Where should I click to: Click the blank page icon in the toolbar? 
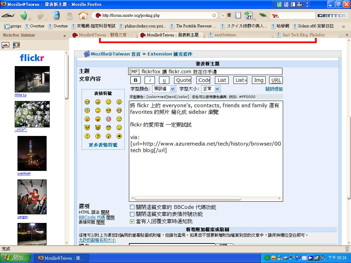pyautogui.click(x=238, y=15)
